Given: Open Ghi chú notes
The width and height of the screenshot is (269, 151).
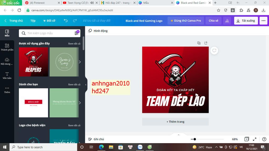Looking at the screenshot, I should 96,139.
